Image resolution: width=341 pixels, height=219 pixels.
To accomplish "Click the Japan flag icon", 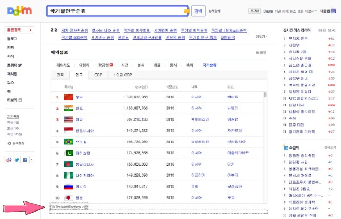I will (68, 197).
